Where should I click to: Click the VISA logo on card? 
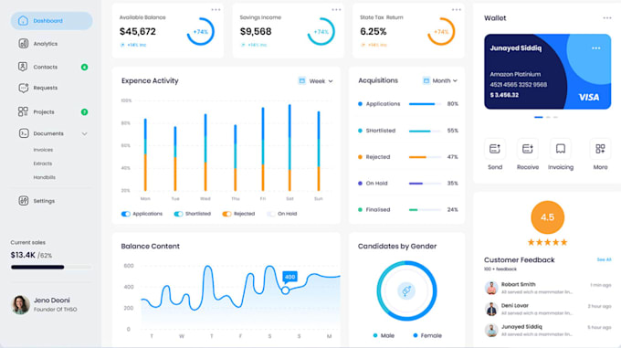tap(589, 98)
